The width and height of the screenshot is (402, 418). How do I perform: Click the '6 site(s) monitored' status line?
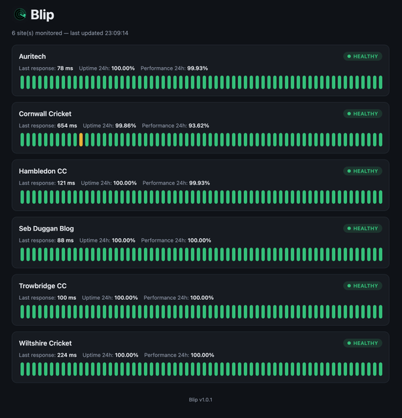70,33
